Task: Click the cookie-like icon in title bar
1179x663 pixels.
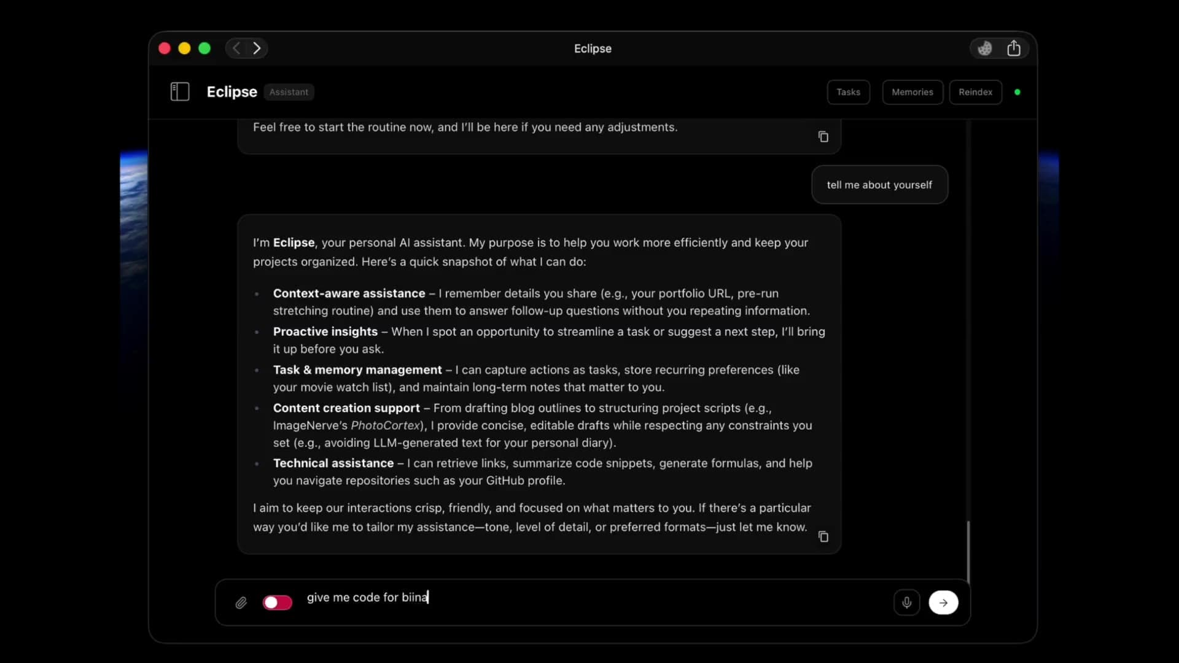Action: pos(985,48)
